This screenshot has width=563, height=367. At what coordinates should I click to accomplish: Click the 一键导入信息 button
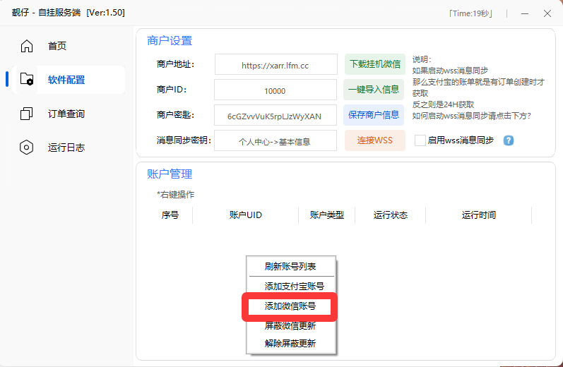click(x=374, y=90)
